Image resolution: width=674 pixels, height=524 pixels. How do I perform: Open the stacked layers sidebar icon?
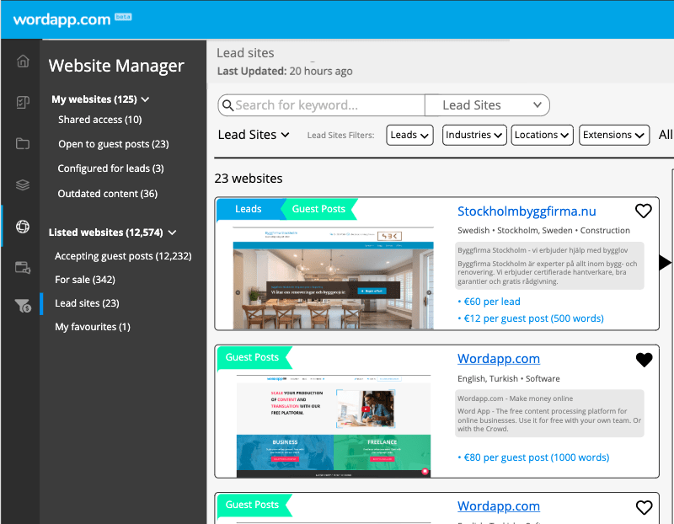click(x=23, y=184)
